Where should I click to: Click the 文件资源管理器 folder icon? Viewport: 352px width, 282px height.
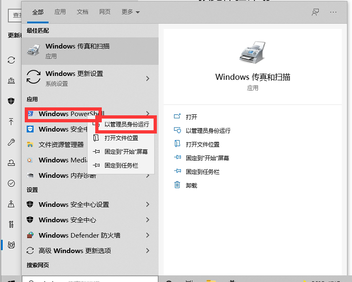click(30, 145)
